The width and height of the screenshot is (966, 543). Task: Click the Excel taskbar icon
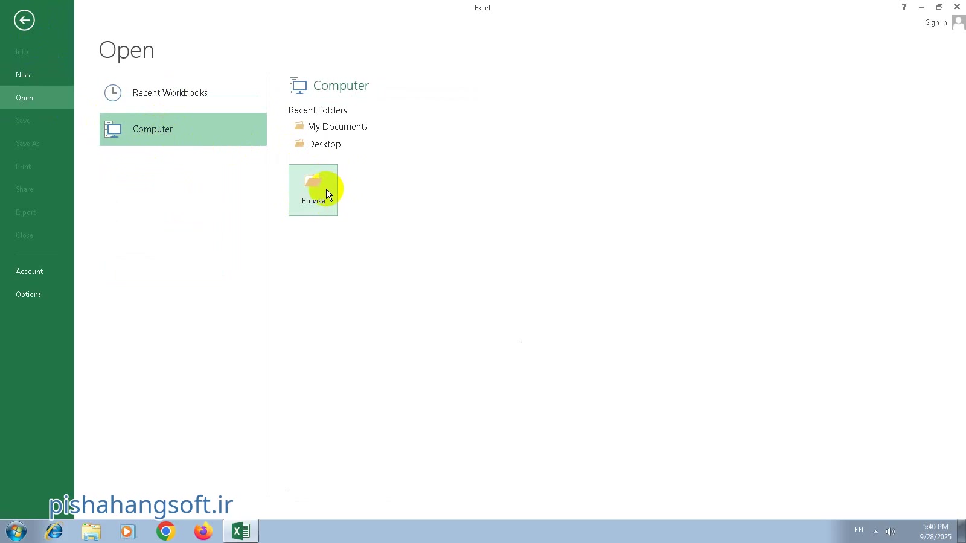pyautogui.click(x=241, y=532)
